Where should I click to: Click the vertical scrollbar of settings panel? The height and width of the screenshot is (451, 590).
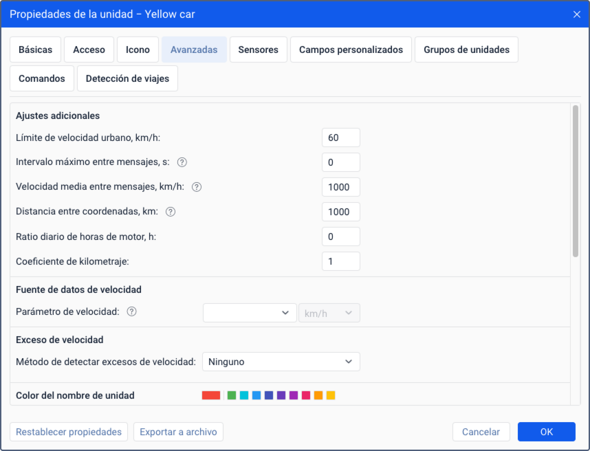coord(576,181)
